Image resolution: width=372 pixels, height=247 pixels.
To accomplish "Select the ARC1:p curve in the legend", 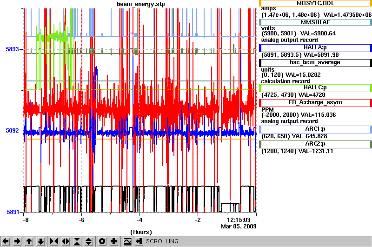I will click(315, 129).
